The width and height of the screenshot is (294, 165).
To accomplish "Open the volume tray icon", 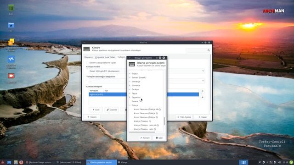I will click(x=279, y=162).
